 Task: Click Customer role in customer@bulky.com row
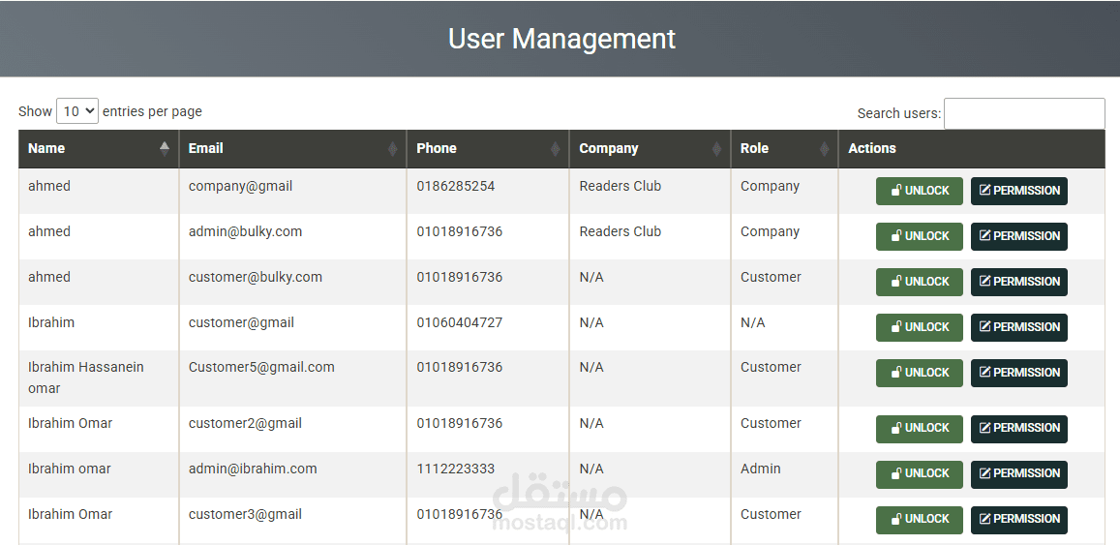[x=771, y=277]
